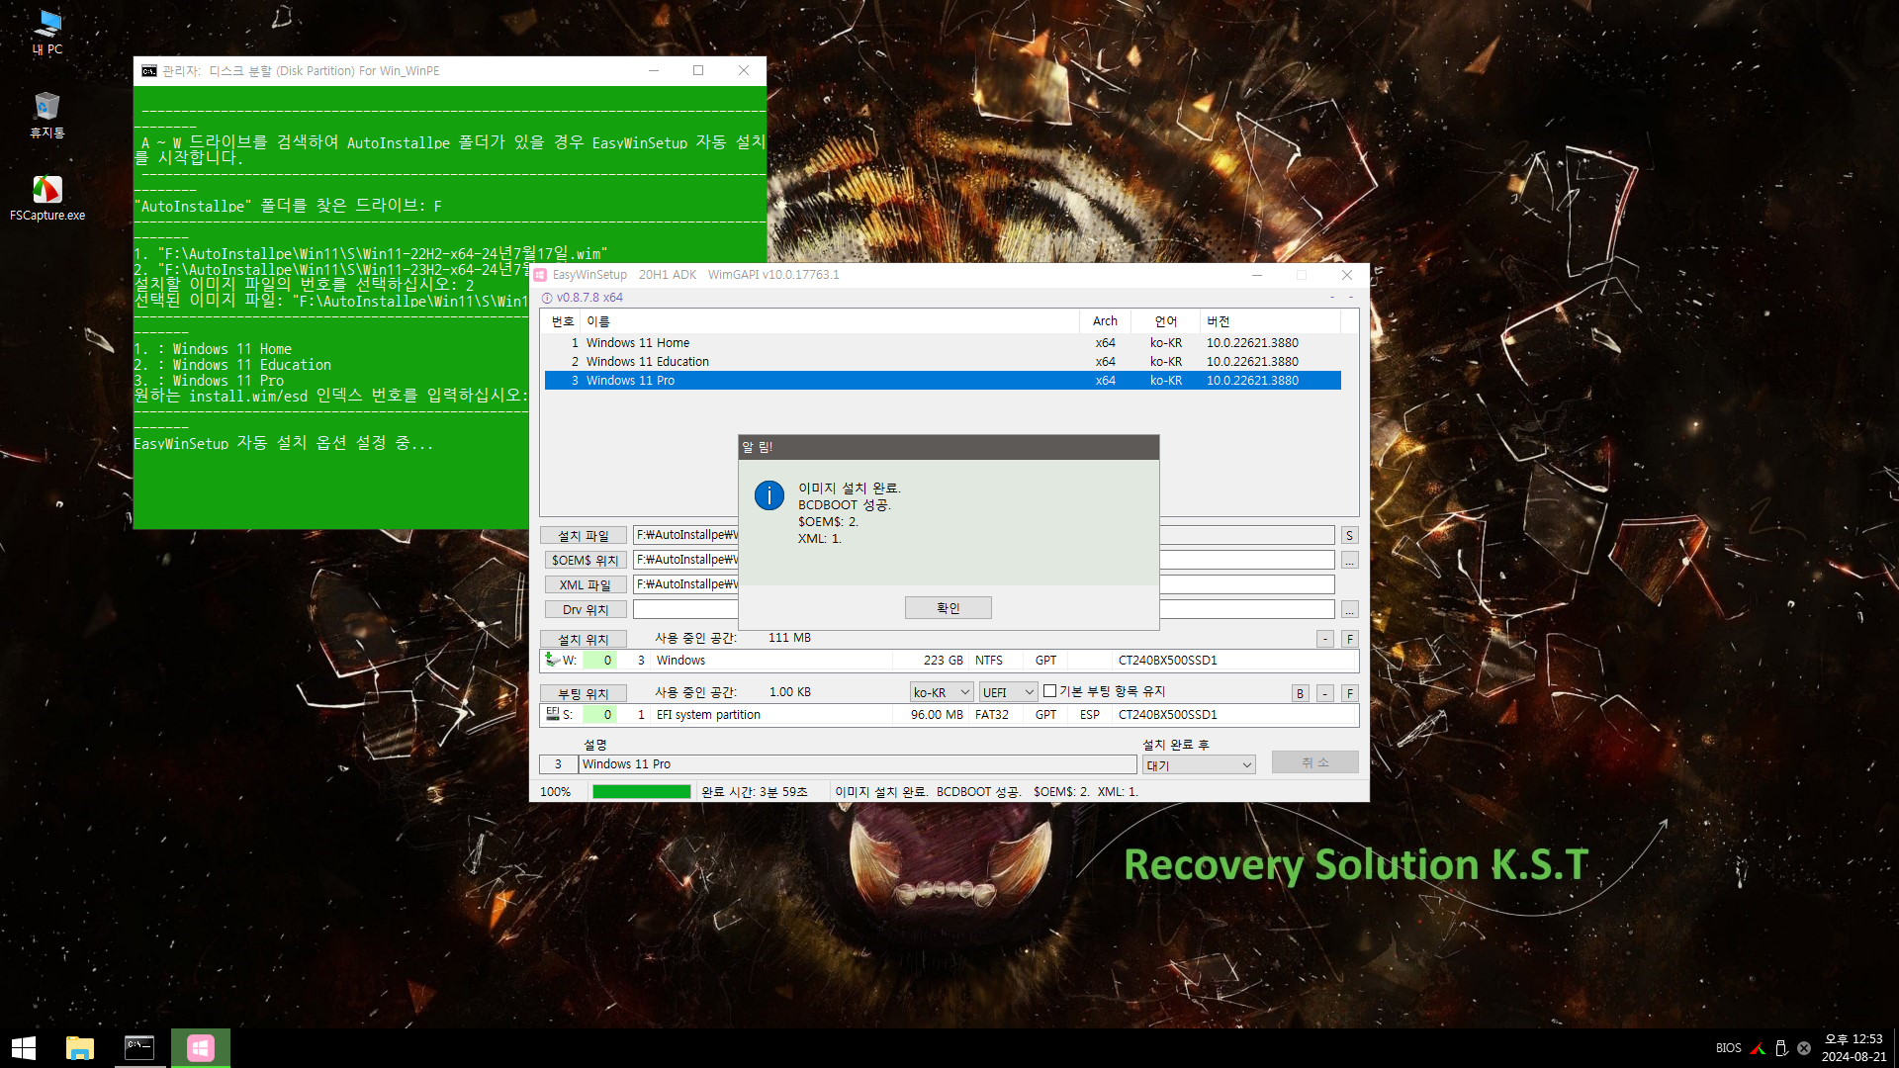Select the Windows partition row on W:

pyautogui.click(x=949, y=661)
